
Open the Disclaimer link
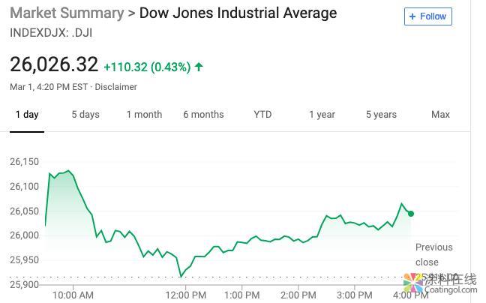pos(116,87)
